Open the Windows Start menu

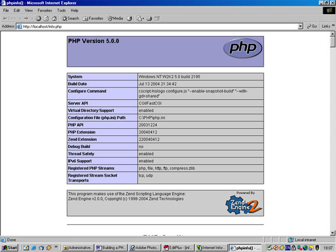pos(10,247)
